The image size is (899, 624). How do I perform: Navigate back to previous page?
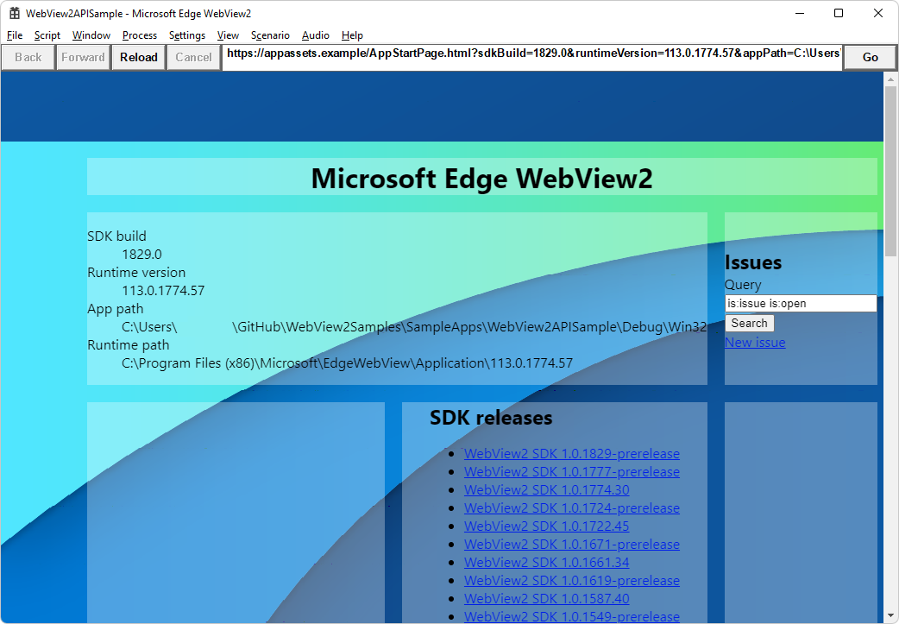click(28, 57)
